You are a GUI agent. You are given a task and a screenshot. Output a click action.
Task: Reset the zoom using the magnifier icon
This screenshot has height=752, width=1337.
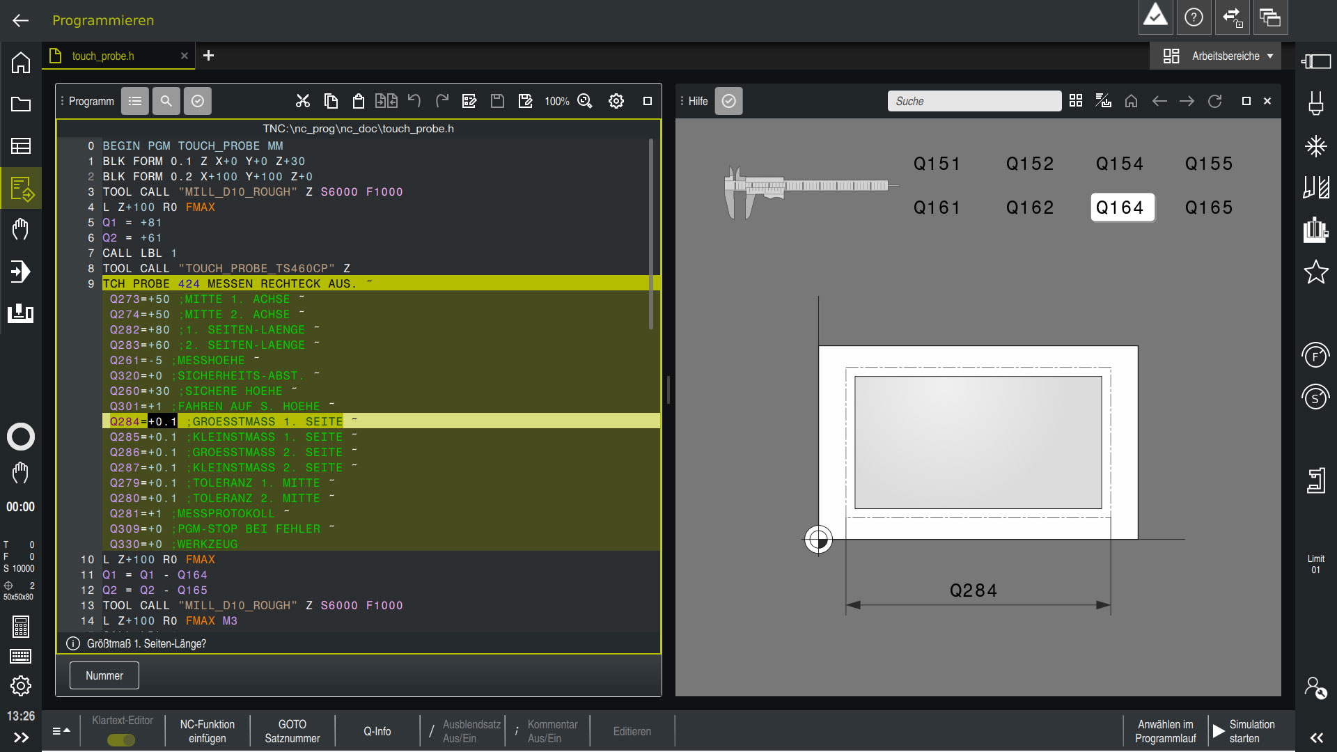point(585,101)
